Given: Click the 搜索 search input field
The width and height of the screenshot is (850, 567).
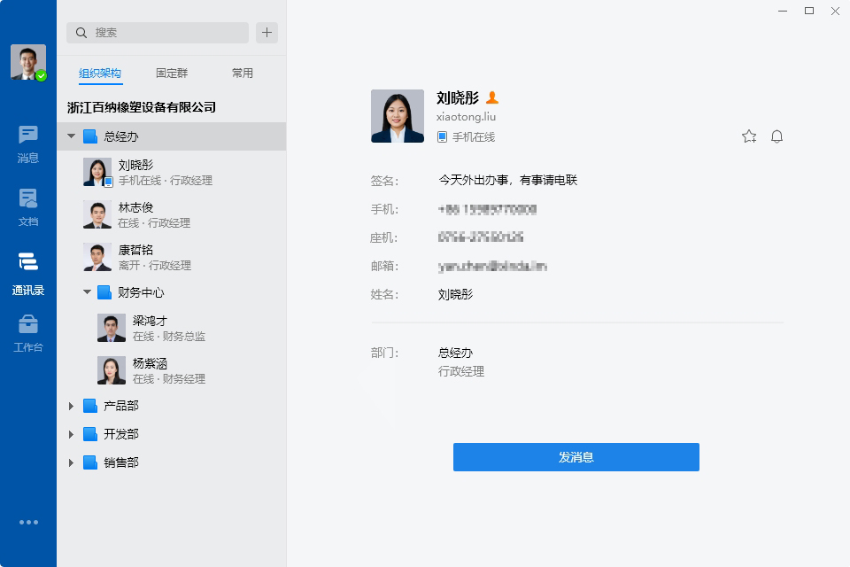Looking at the screenshot, I should [158, 33].
